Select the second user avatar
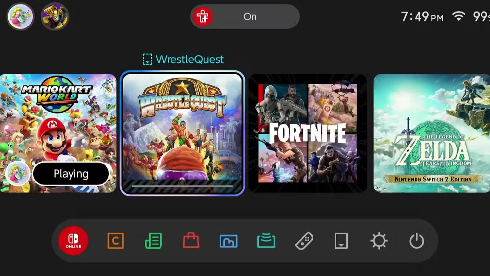Screen dimensions: 490x276 point(55,16)
